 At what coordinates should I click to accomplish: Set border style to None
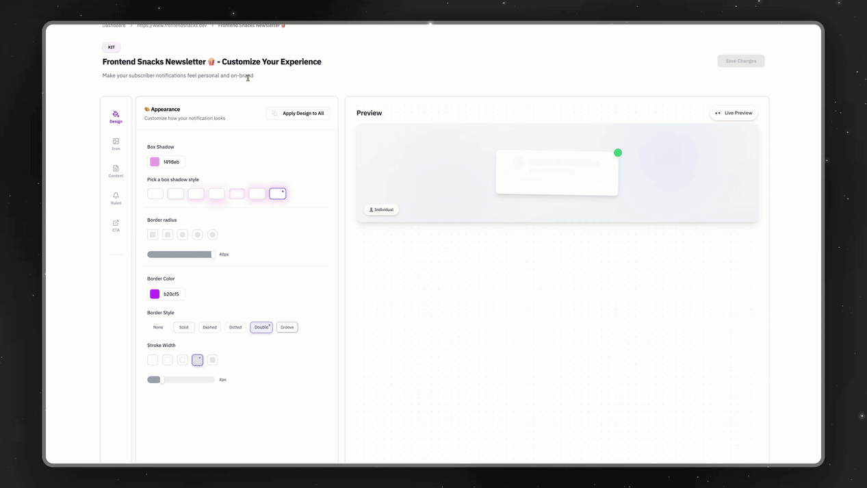158,327
